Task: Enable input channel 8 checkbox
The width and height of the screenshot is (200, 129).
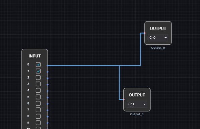Action: point(38,116)
